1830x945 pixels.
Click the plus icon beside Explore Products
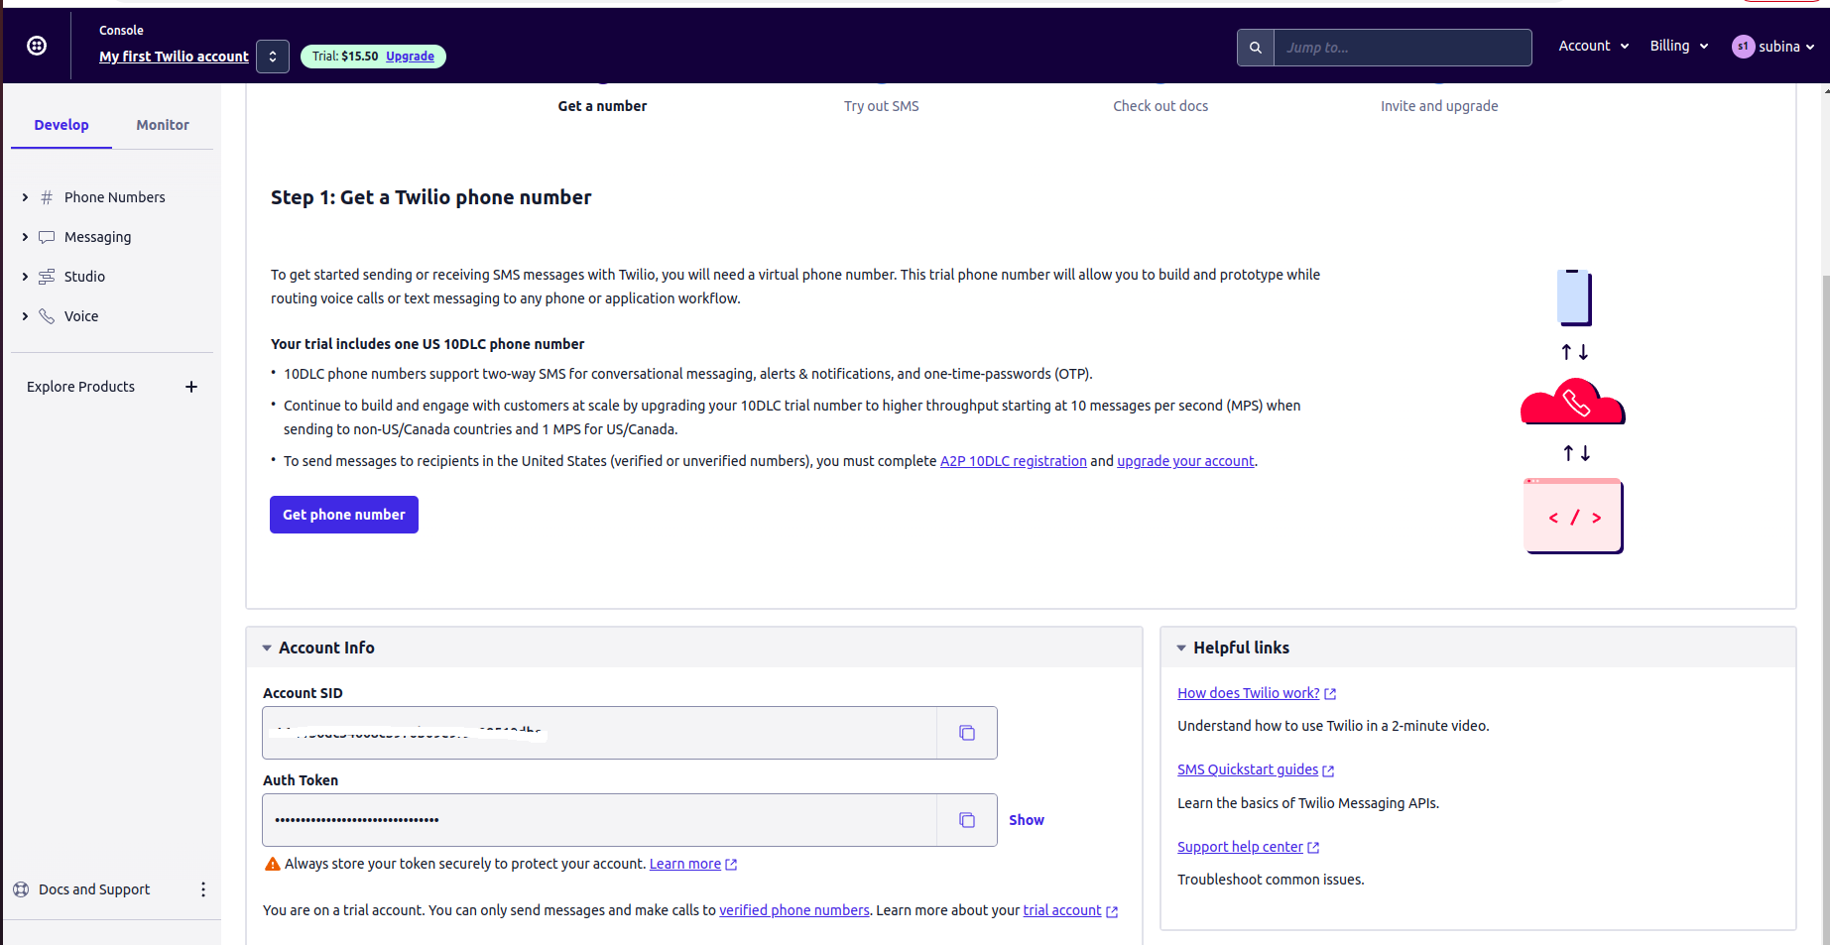(x=191, y=387)
